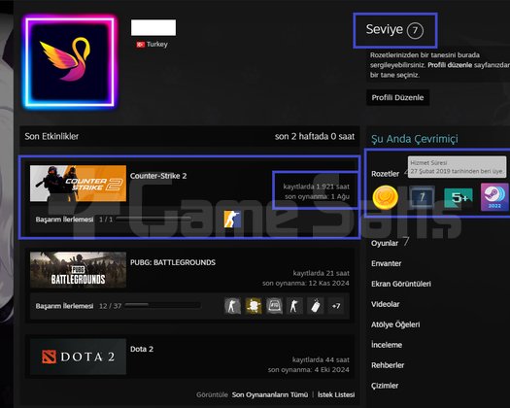Open the Atölye Öğeleri link
This screenshot has width=510, height=408.
[395, 324]
